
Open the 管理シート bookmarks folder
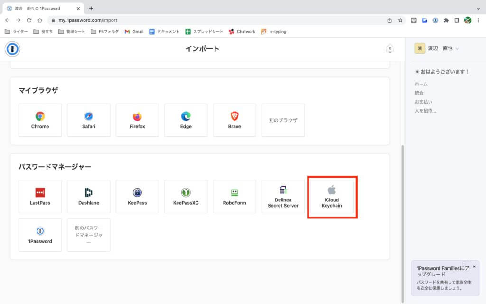(x=72, y=32)
